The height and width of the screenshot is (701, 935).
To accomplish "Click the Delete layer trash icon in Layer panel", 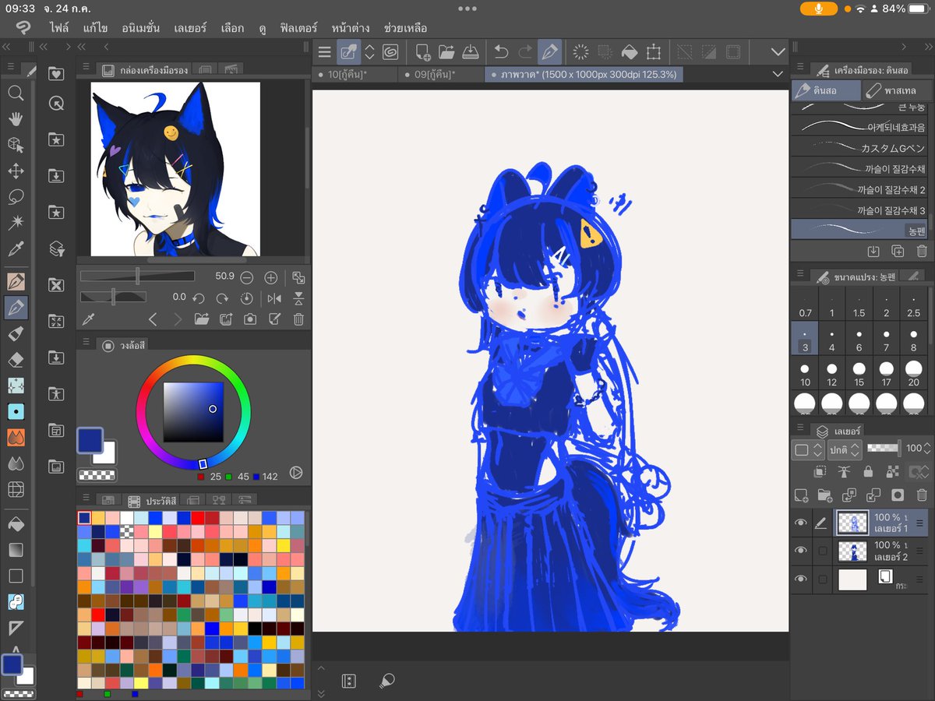I will (922, 495).
